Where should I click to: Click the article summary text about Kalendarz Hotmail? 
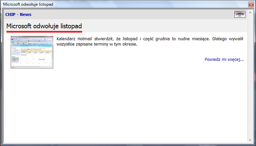click(150, 42)
